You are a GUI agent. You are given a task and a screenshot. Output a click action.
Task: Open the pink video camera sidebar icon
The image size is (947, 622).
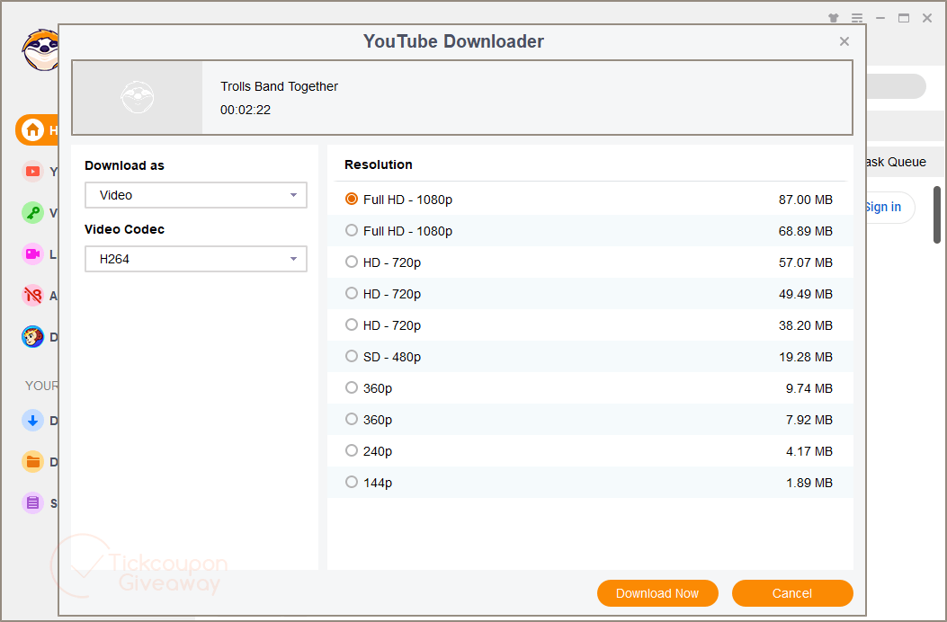pyautogui.click(x=32, y=254)
